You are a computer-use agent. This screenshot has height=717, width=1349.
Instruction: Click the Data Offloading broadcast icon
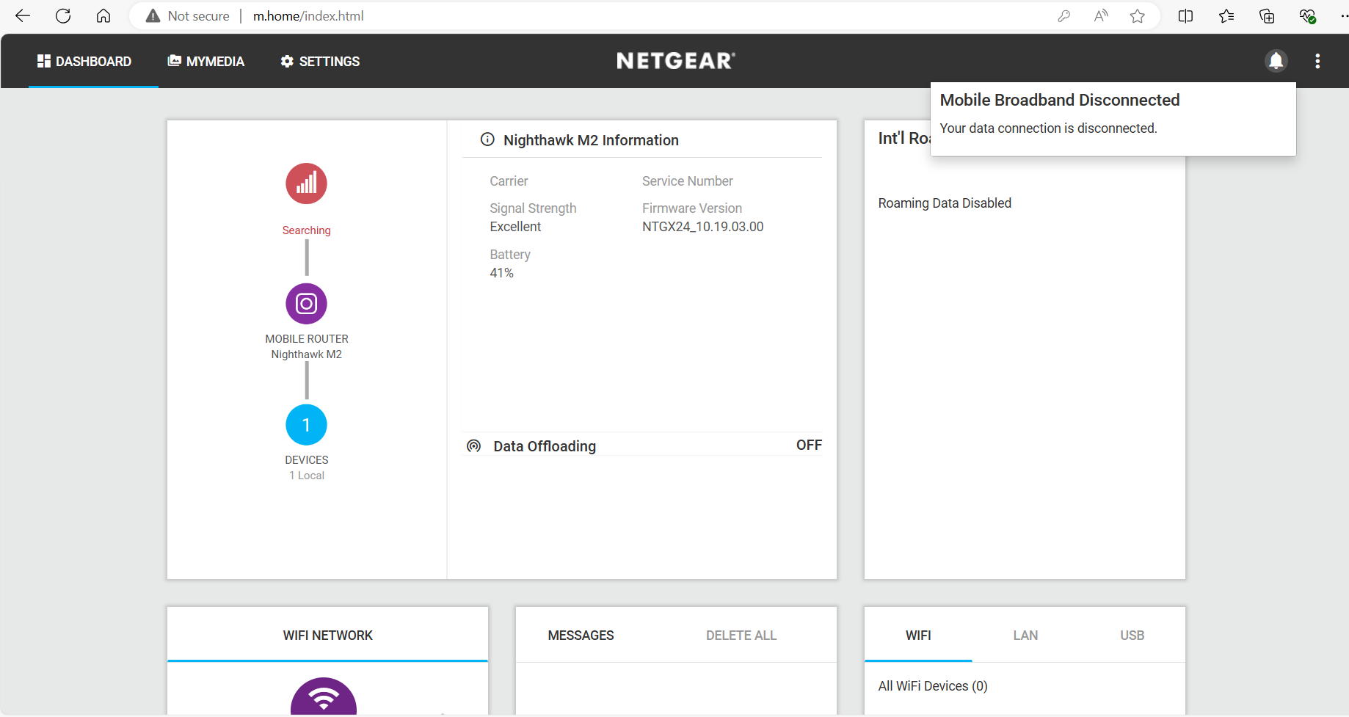(473, 445)
